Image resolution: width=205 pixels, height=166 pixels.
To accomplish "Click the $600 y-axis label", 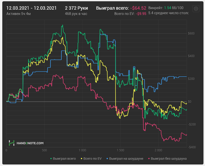I will pos(191,34).
